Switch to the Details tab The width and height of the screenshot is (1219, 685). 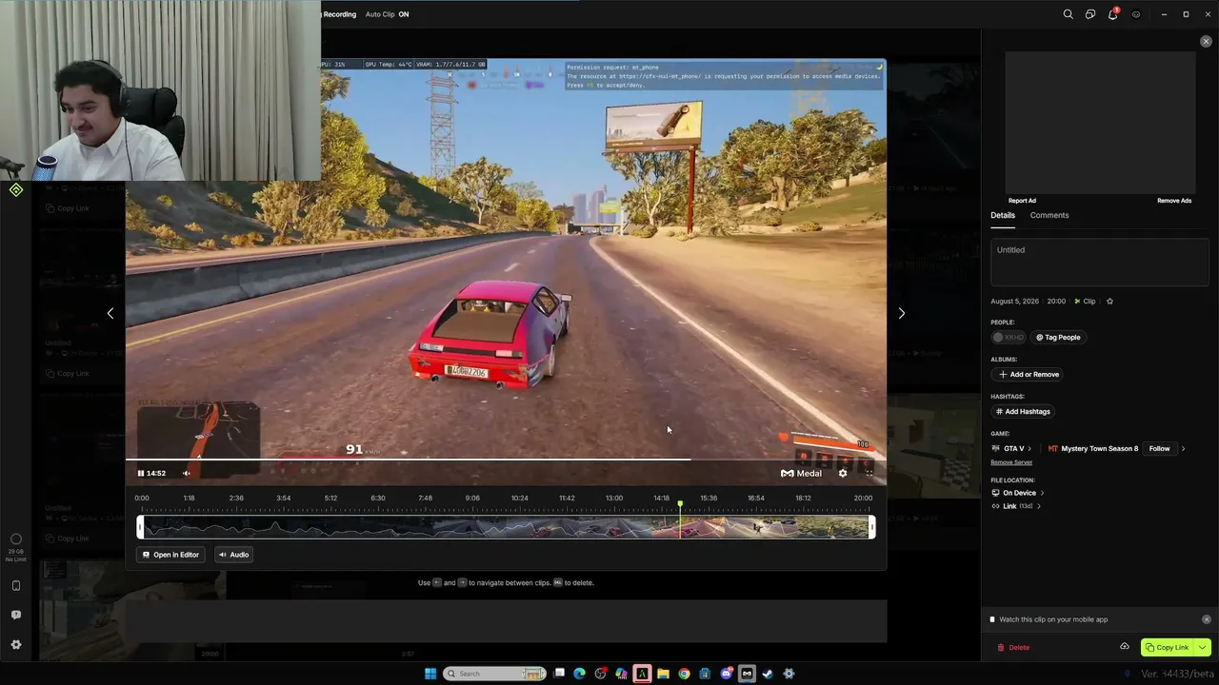click(x=1003, y=215)
